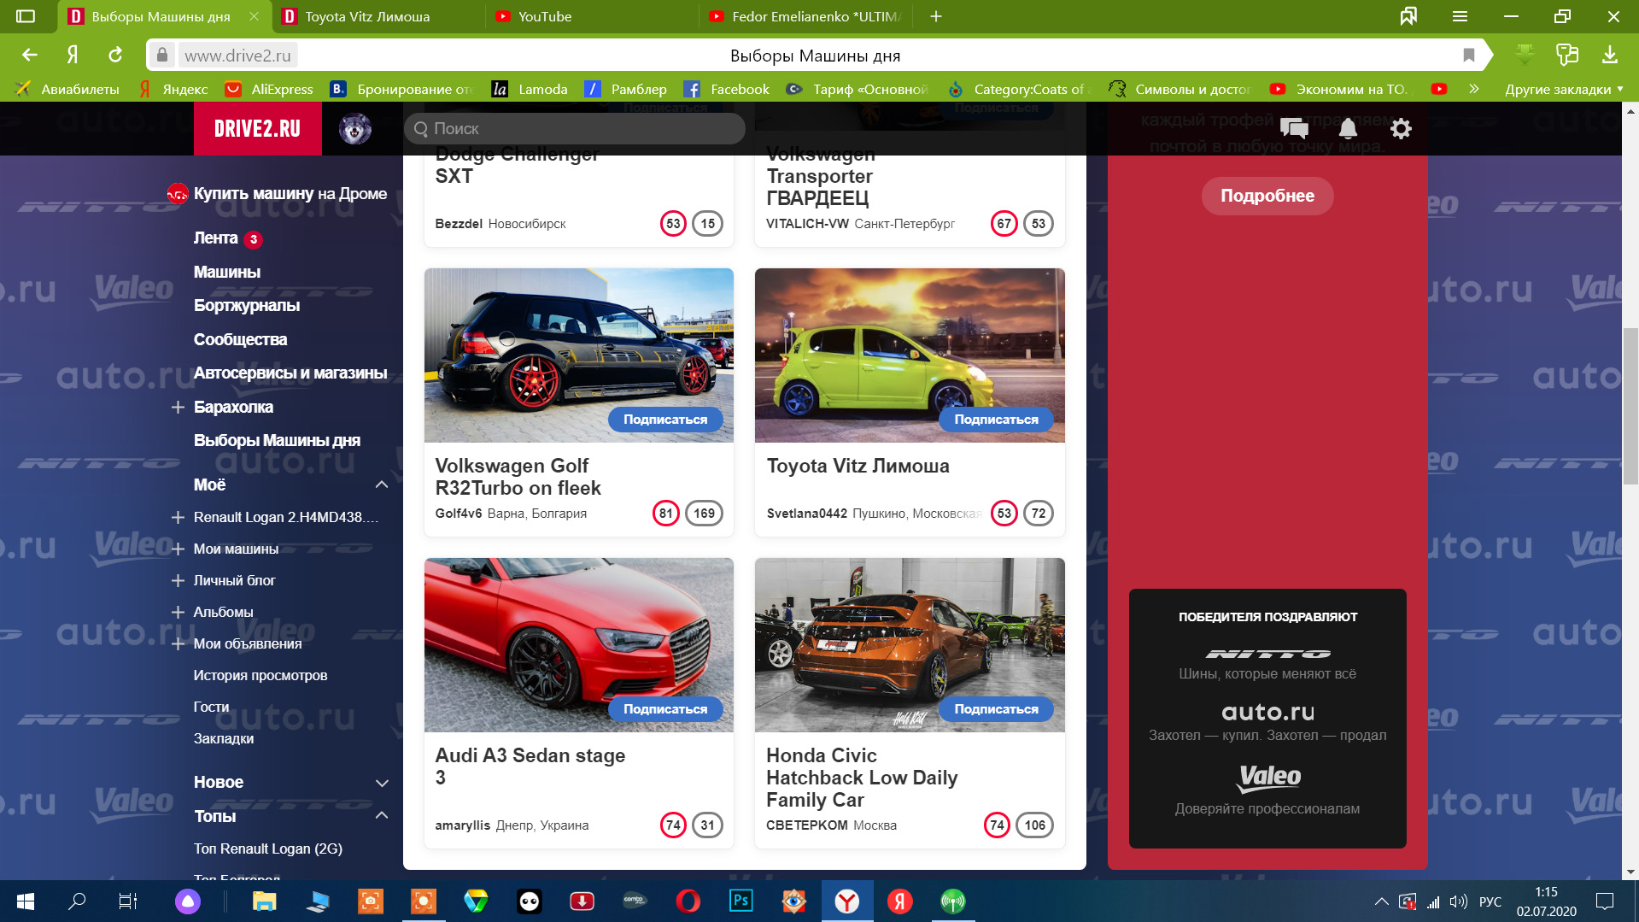The width and height of the screenshot is (1639, 922).
Task: Open the auto.ru sponsor logo
Action: point(1267,712)
